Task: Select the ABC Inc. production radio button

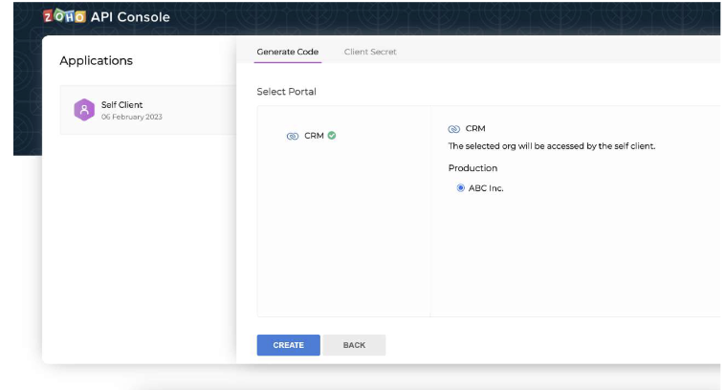Action: [x=460, y=188]
